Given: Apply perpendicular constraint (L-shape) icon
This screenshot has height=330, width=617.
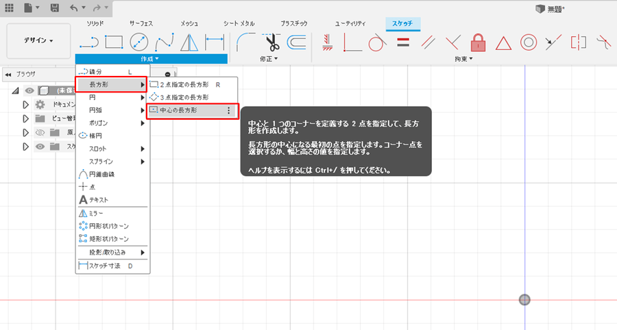Looking at the screenshot, I should 352,42.
